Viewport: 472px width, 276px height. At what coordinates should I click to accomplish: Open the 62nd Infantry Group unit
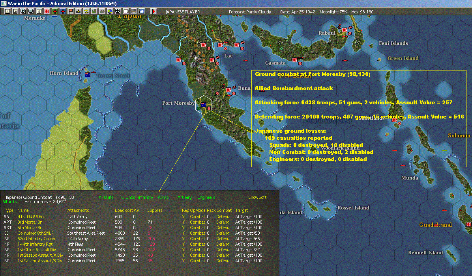(x=36, y=239)
